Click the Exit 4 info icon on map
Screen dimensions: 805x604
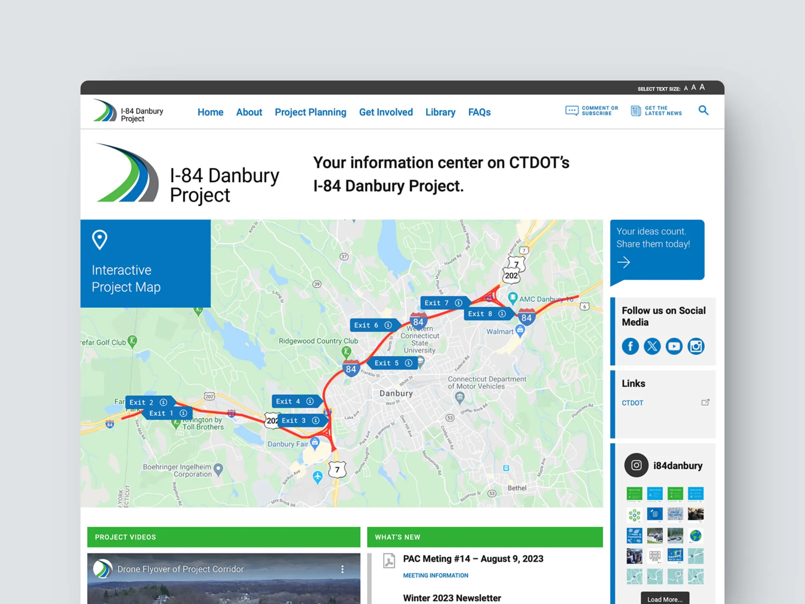click(310, 401)
